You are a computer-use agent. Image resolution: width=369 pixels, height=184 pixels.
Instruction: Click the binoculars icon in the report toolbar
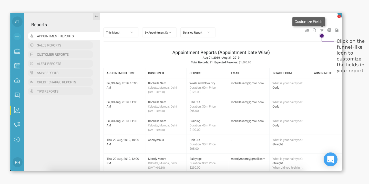(307, 30)
